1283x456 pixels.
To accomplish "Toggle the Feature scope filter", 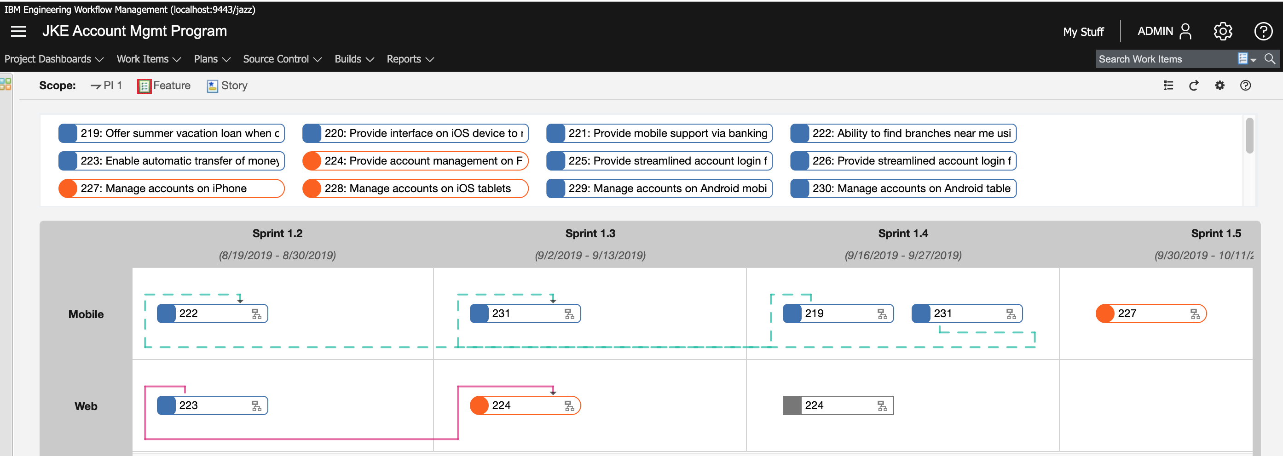I will 164,85.
